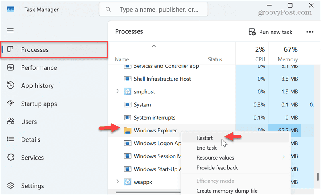Select the Windows Session Manager row name
This screenshot has width=321, height=195.
(157, 156)
